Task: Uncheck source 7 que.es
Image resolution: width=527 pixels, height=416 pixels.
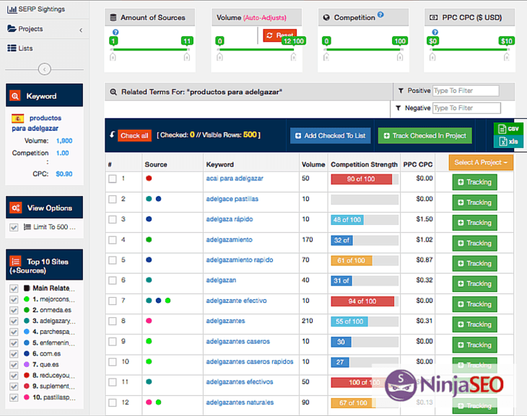Action: click(x=14, y=365)
